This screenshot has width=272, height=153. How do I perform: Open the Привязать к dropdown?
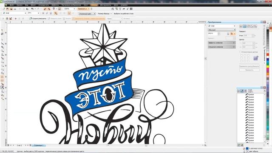[83, 9]
